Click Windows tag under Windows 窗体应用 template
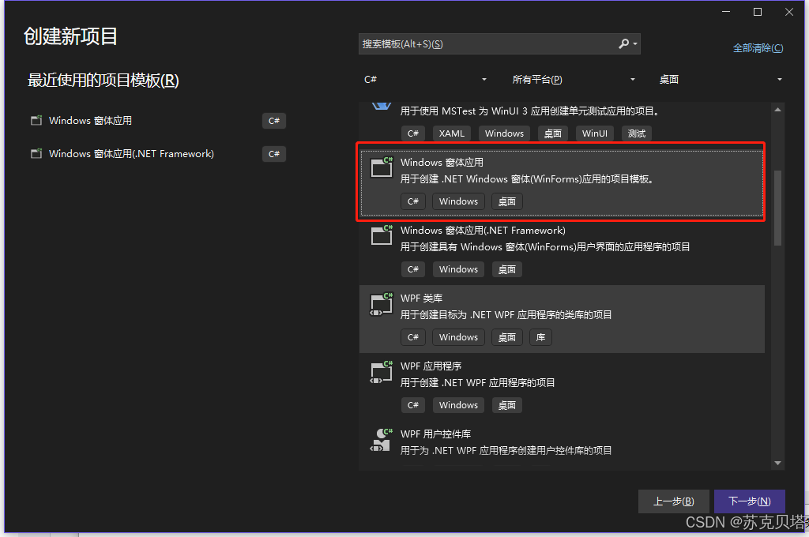 click(459, 201)
